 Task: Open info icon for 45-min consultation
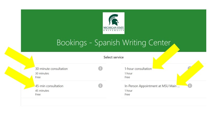[100, 86]
